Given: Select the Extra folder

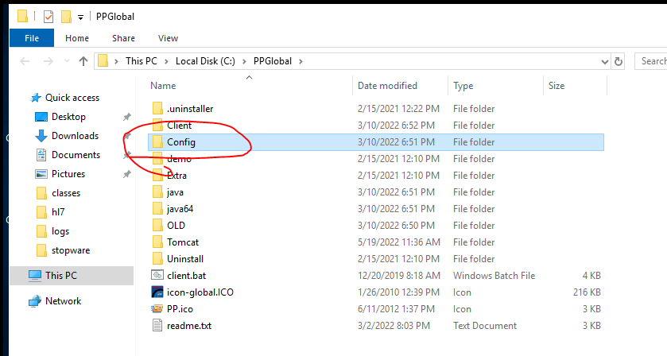Looking at the screenshot, I should pos(176,176).
